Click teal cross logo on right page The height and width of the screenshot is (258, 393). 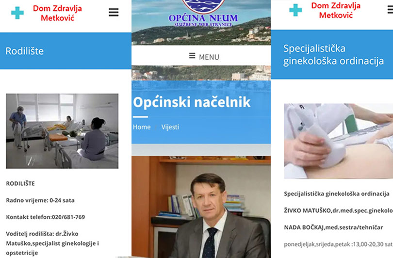[295, 10]
